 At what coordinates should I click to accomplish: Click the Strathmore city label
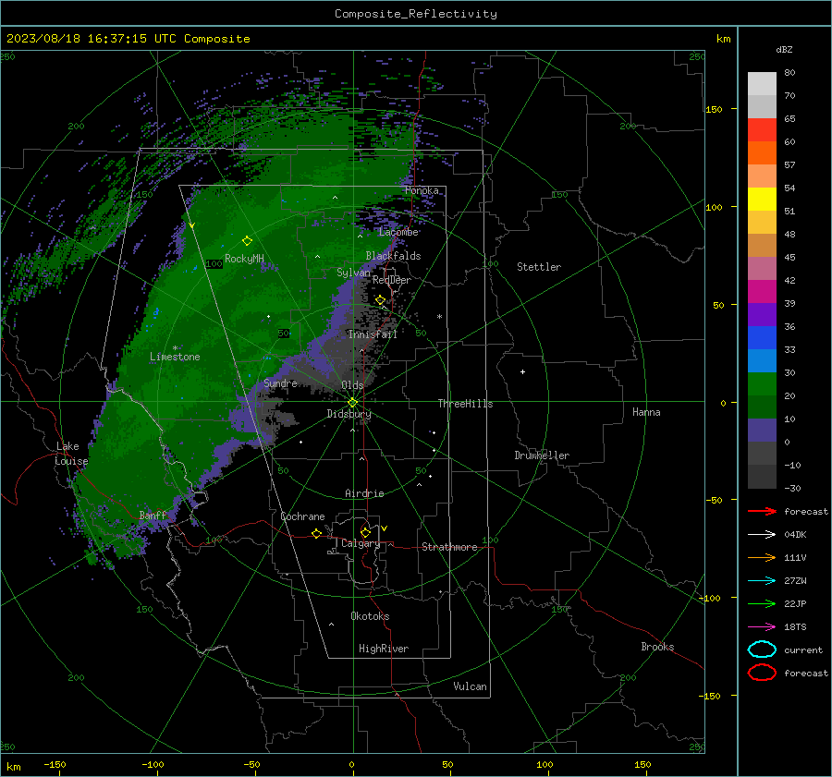click(449, 547)
